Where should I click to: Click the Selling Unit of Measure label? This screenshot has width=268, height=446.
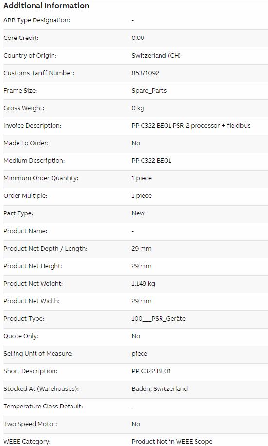(38, 353)
